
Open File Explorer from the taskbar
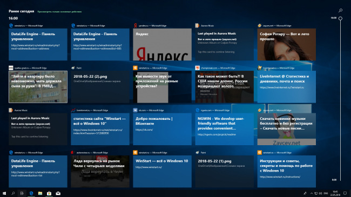40,193
